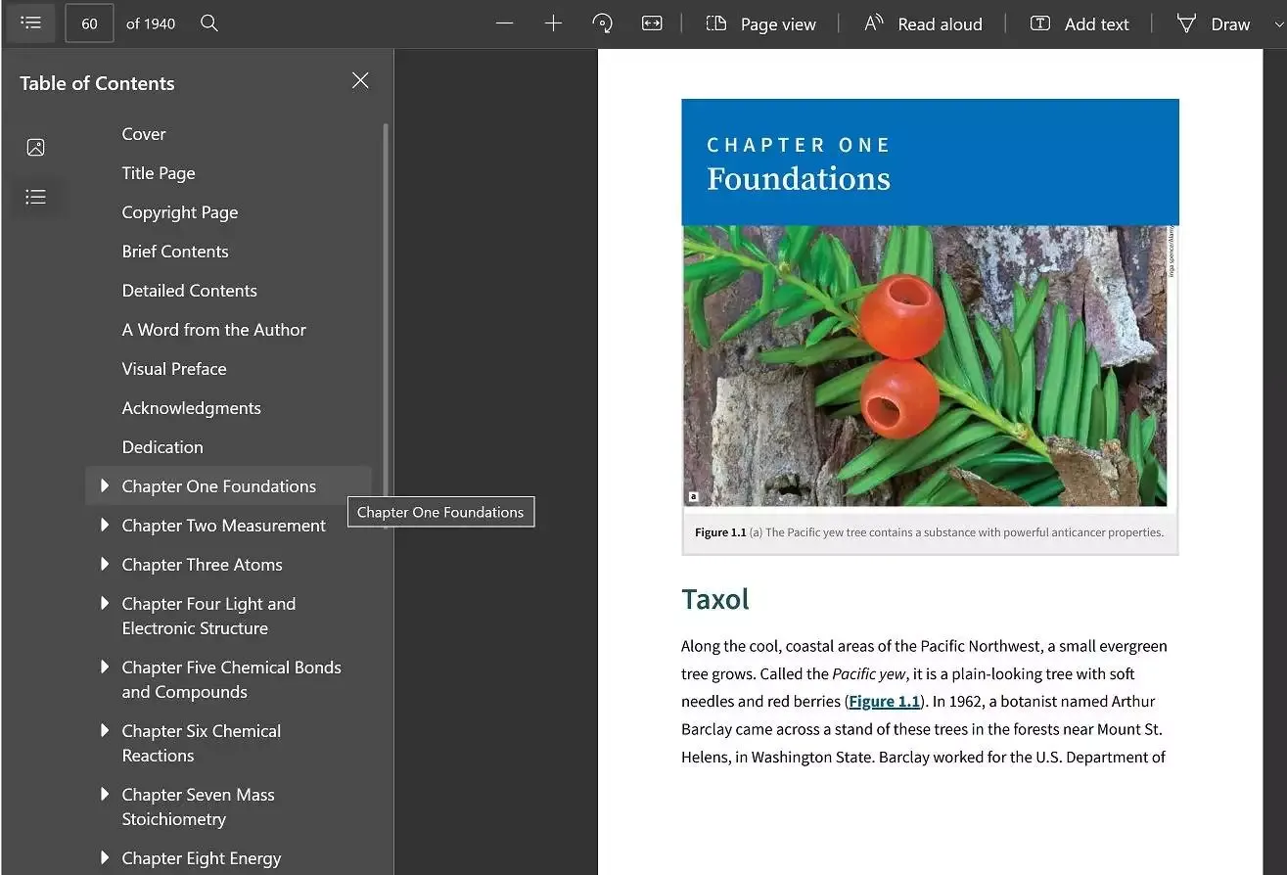This screenshot has width=1287, height=875.
Task: Go to Detailed Contents entry
Action: pos(189,291)
